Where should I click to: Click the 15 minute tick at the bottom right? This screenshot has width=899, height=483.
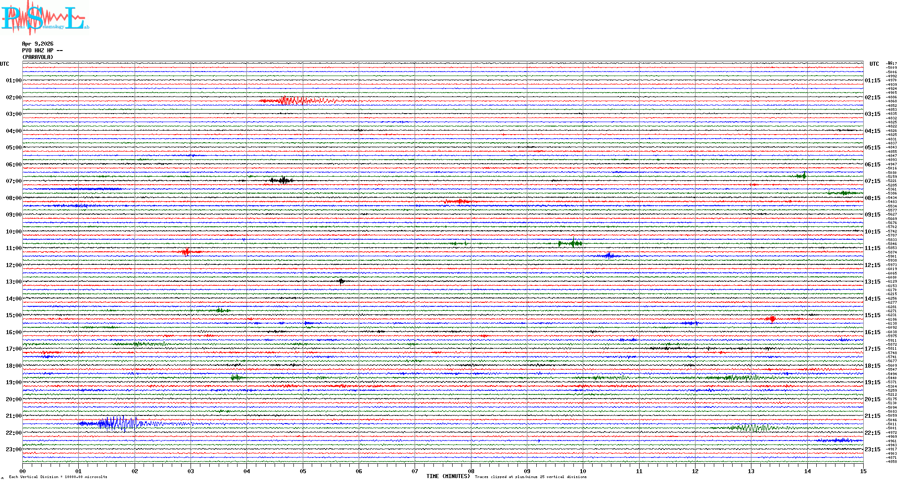pyautogui.click(x=863, y=471)
